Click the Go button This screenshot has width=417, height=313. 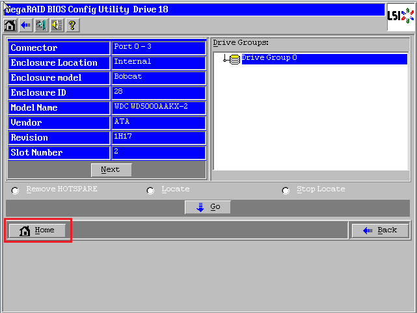pos(208,207)
